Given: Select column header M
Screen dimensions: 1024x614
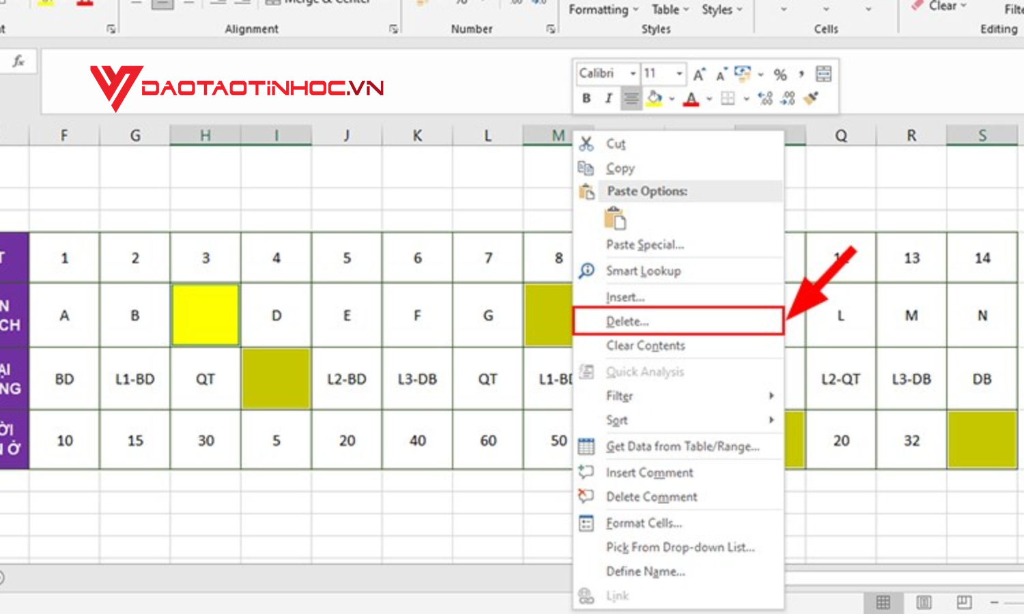Looking at the screenshot, I should point(554,134).
